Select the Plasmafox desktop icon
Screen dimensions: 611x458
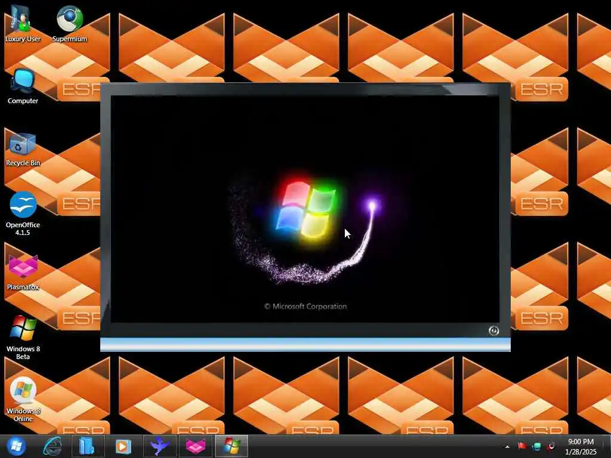pos(23,272)
